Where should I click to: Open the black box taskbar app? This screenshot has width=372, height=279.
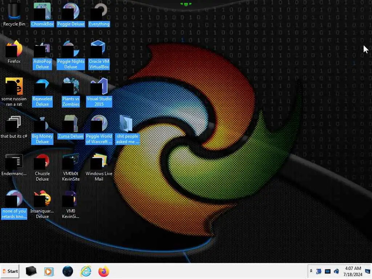pos(31,271)
